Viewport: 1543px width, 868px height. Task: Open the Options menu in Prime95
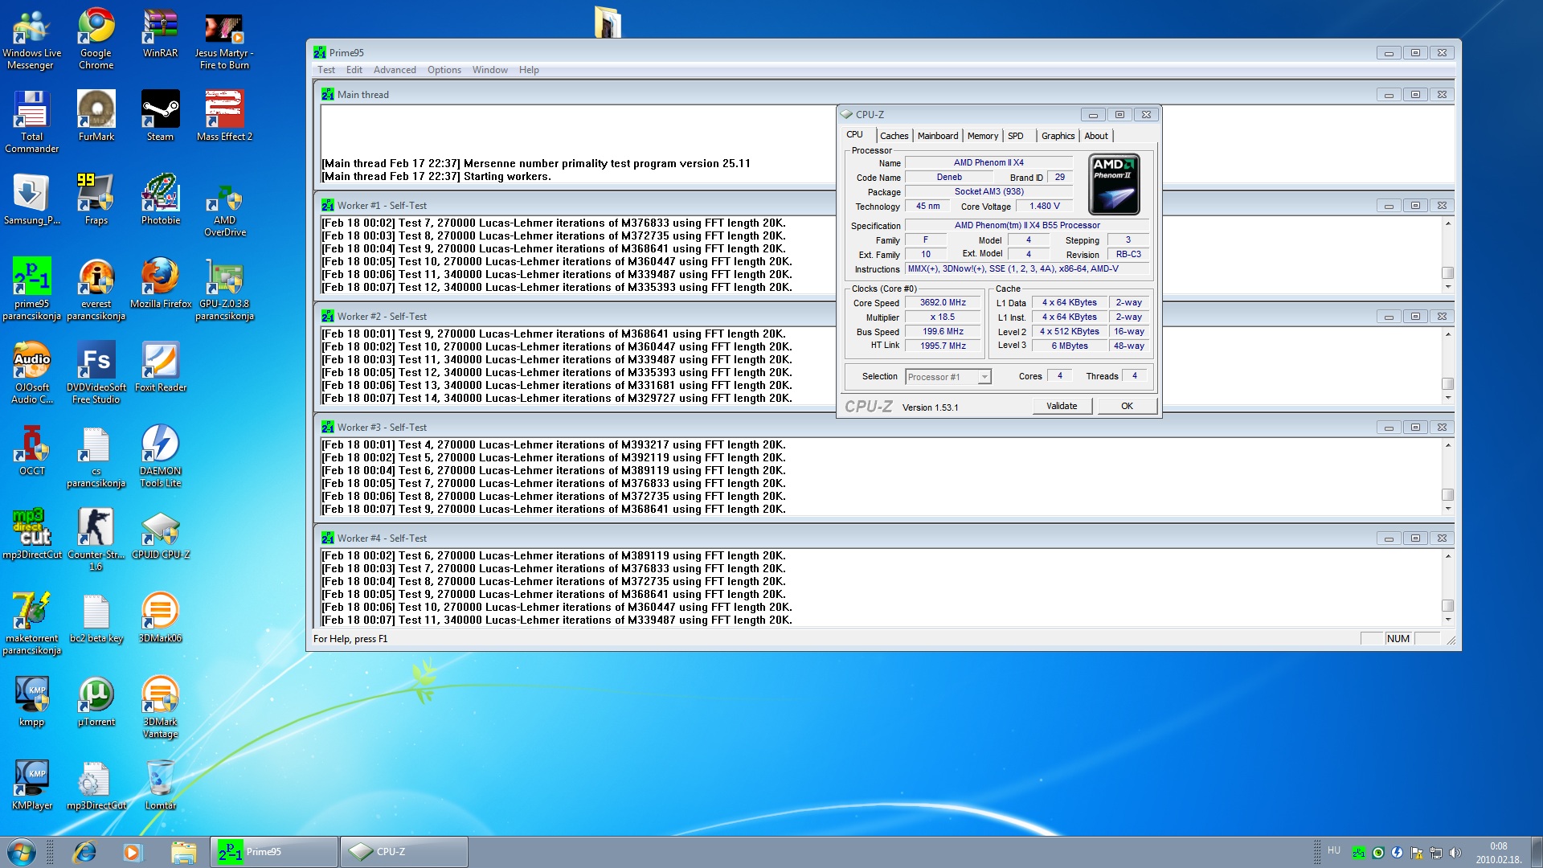click(x=444, y=70)
